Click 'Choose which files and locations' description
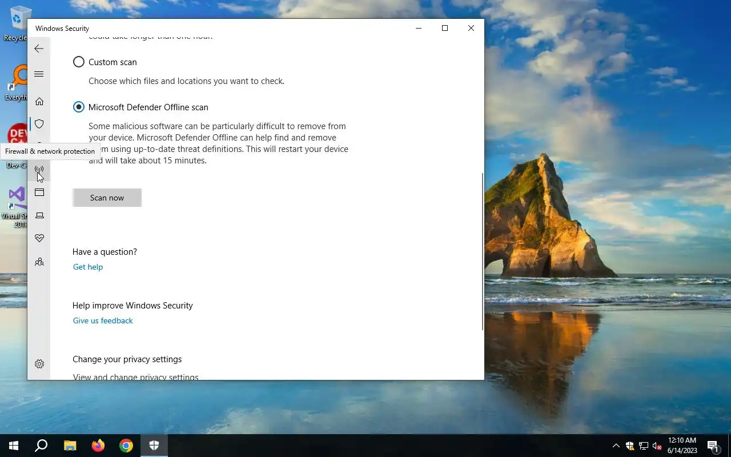Image resolution: width=731 pixels, height=457 pixels. click(x=186, y=81)
